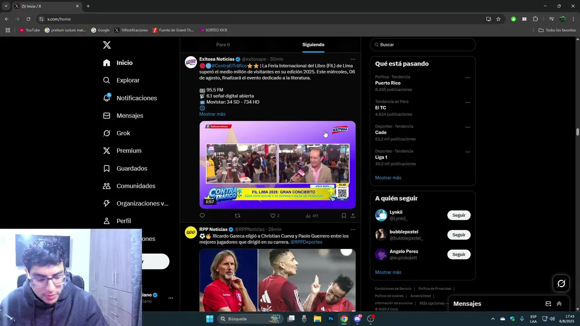Open account menu dots beside profile
Screen dimensions: 580x326
(171, 298)
